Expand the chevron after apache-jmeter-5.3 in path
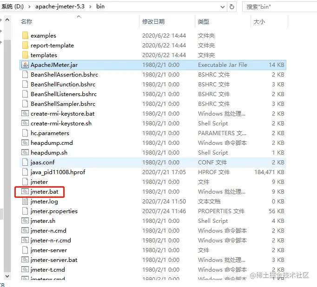The height and width of the screenshot is (287, 317). tap(90, 7)
